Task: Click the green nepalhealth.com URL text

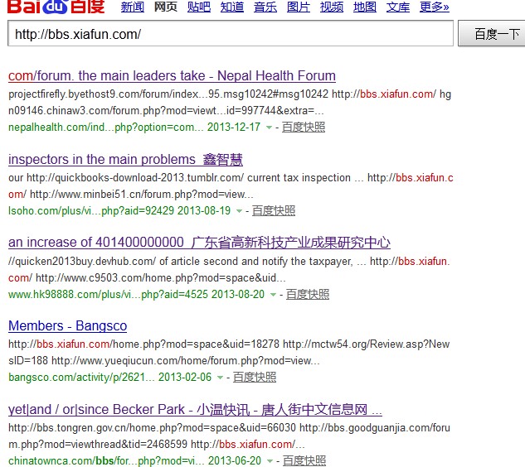Action: (x=106, y=128)
